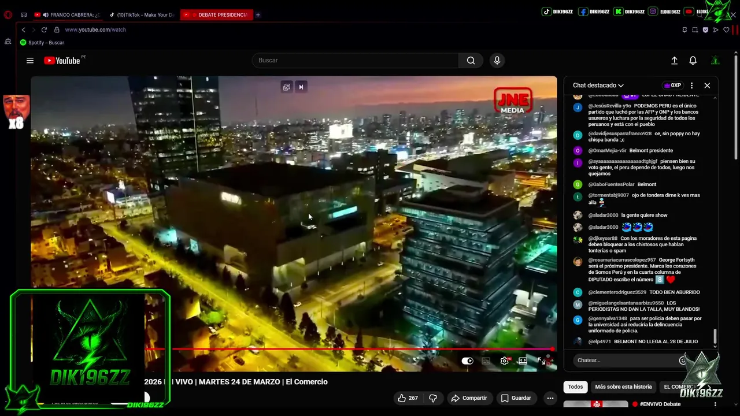Close the live chat panel
Viewport: 740px width, 416px height.
707,86
